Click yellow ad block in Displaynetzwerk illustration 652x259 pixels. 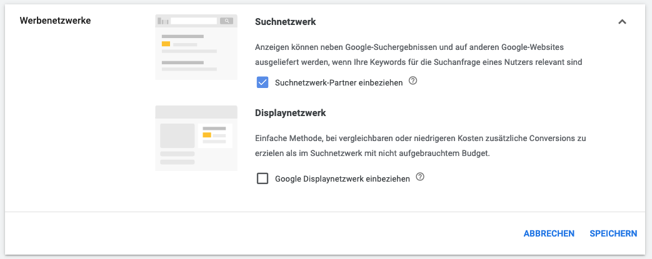206,134
